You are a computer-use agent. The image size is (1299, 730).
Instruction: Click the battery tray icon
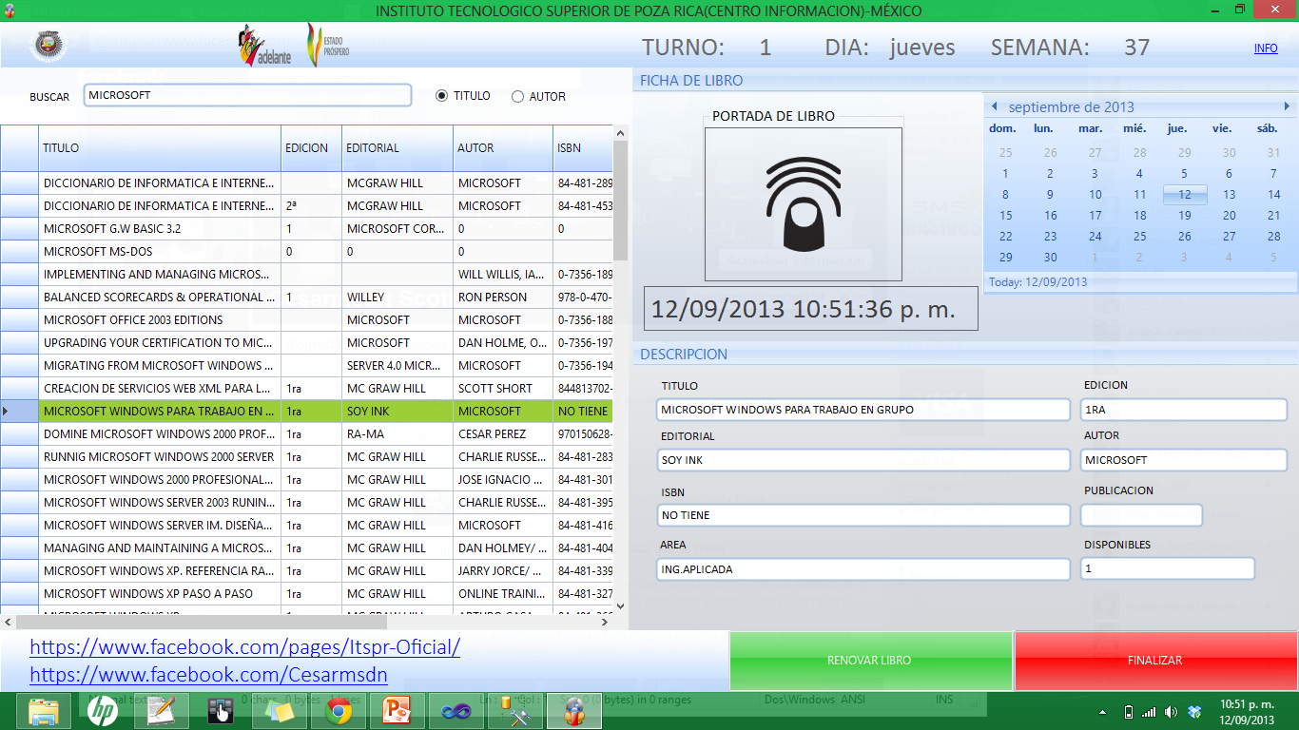[x=1129, y=712]
